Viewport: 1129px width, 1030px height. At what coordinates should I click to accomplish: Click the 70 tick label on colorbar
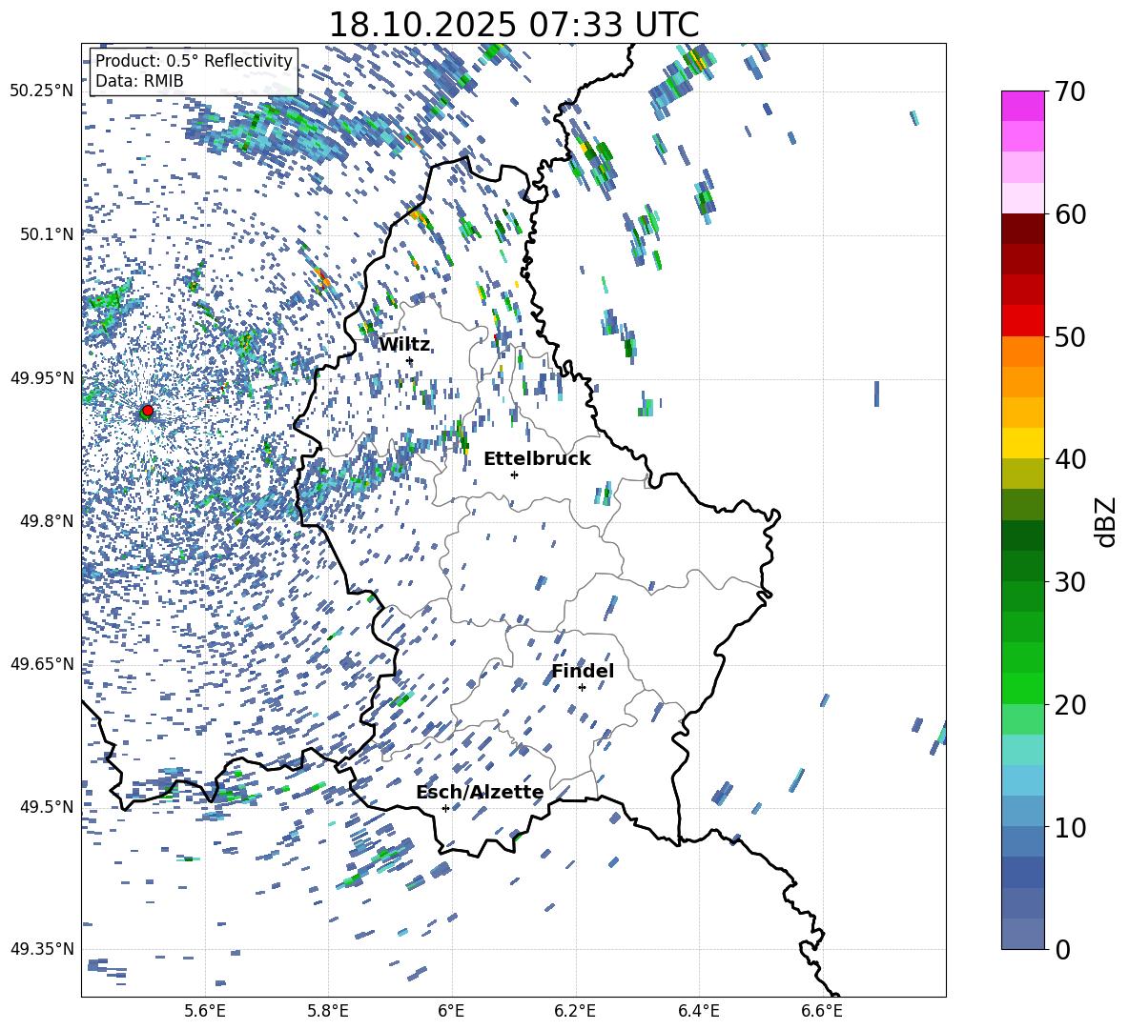tap(1071, 92)
